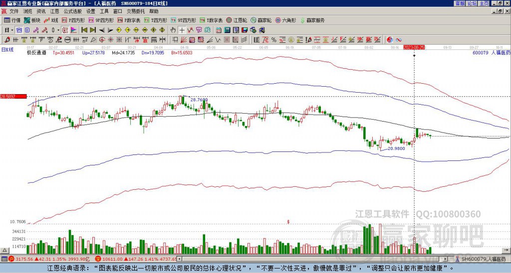Click the horizontal scrollbar left arrow
511x273 pixels.
pyautogui.click(x=179, y=259)
